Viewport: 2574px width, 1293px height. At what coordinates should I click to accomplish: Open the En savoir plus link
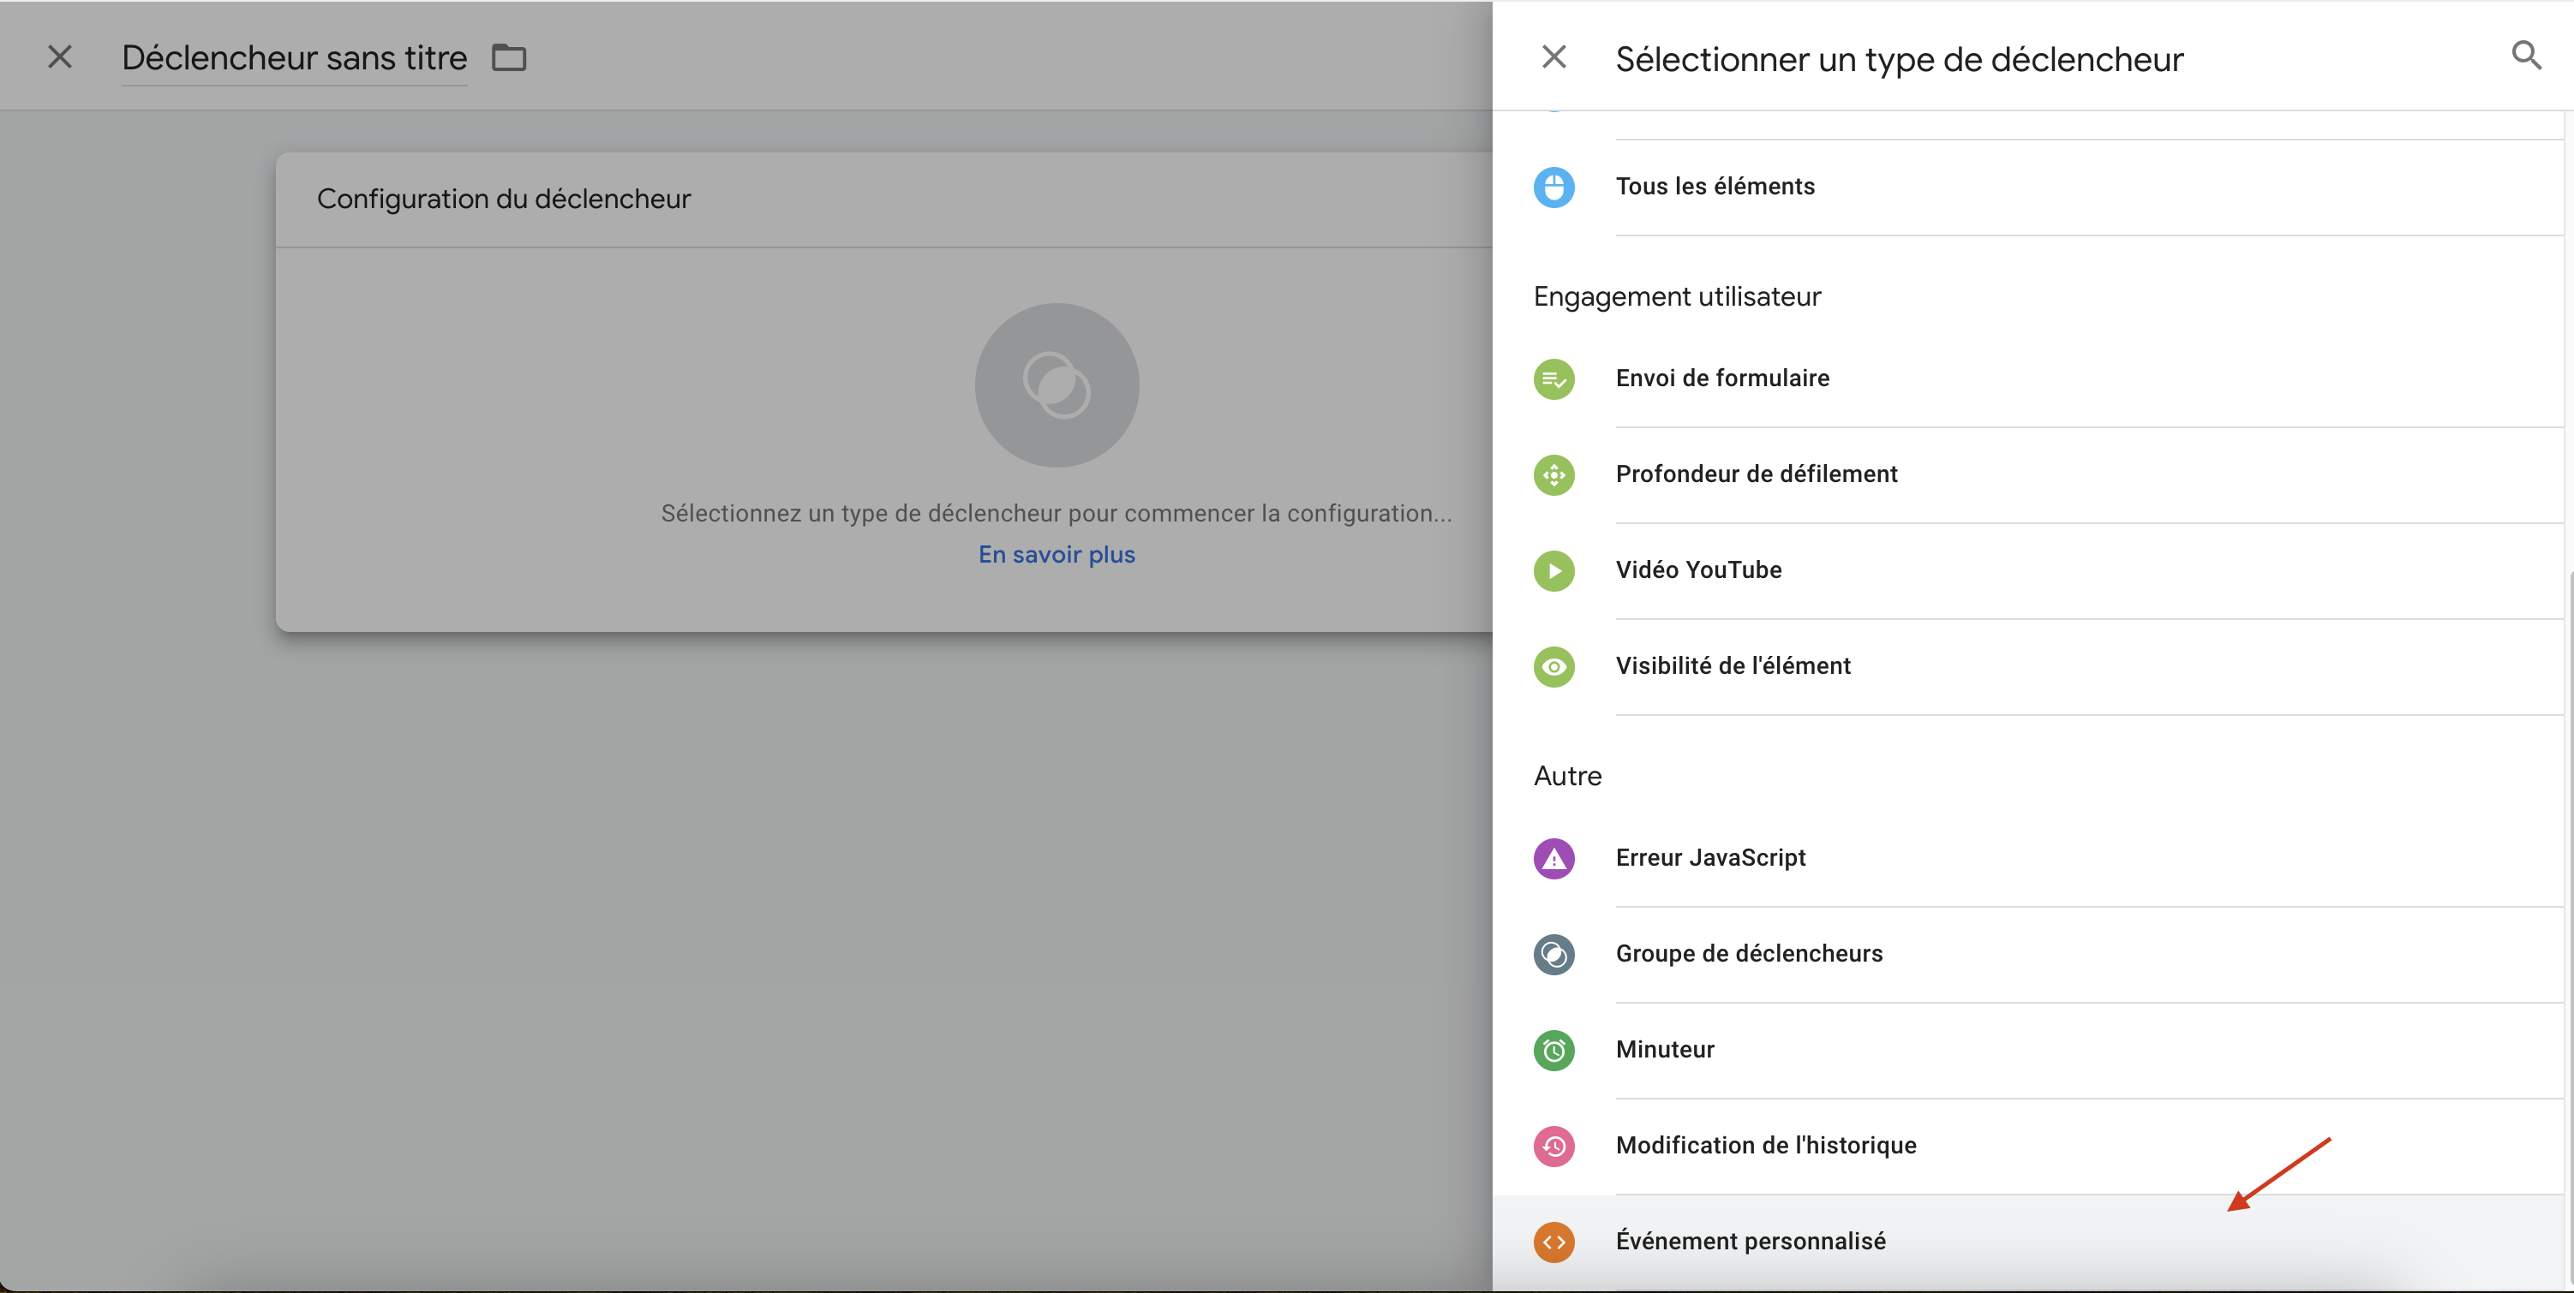tap(1057, 553)
